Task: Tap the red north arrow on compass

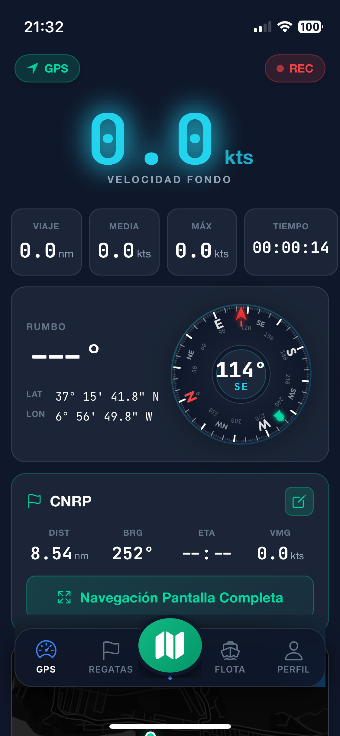Action: pos(241,314)
